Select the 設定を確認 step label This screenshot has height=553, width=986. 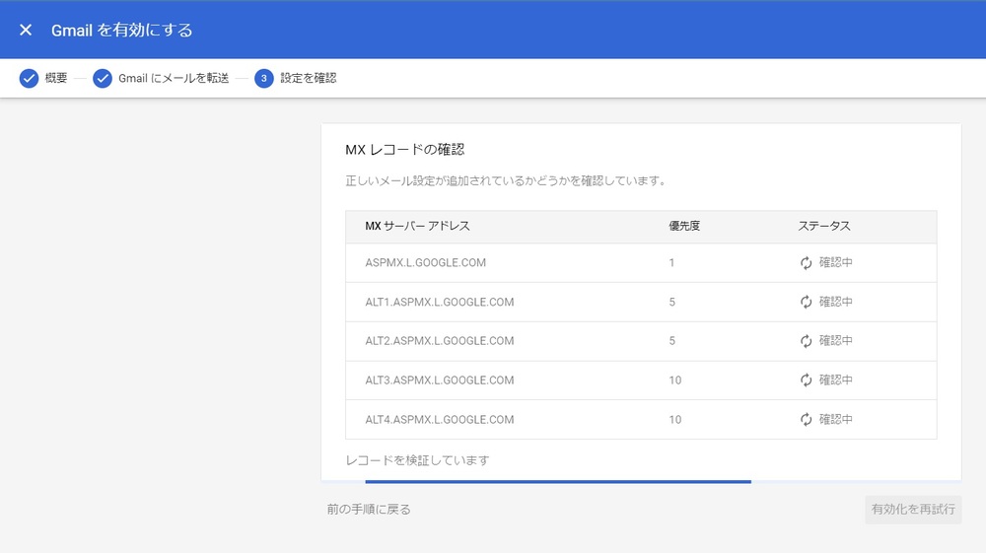point(308,78)
